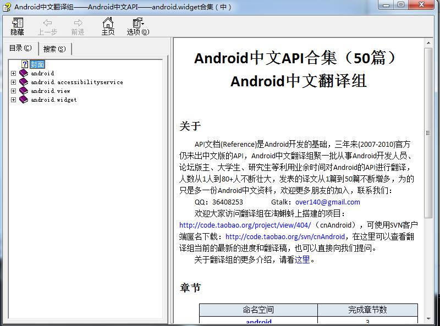Open the code.taobao.org project view link
440x326 pixels.
[245, 225]
